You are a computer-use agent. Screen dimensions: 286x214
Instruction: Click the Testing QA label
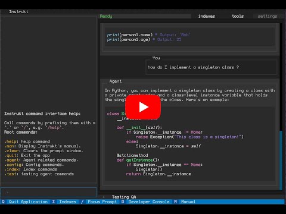pyautogui.click(x=124, y=197)
